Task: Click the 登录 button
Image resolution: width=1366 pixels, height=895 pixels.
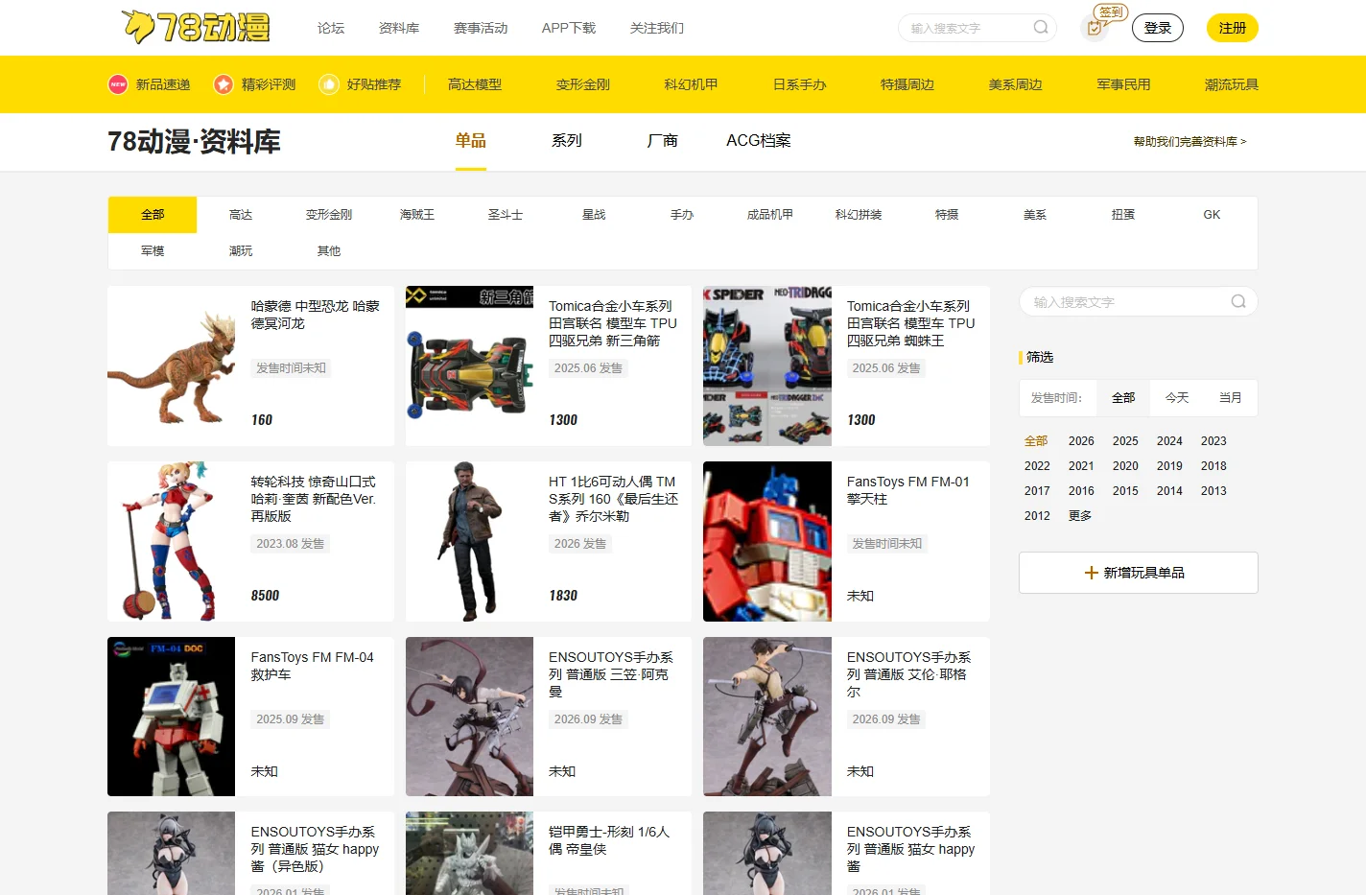Action: point(1158,28)
